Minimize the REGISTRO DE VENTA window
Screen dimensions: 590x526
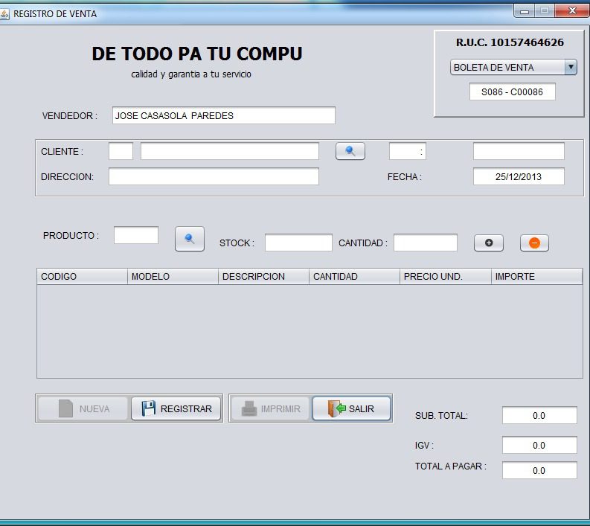pyautogui.click(x=524, y=11)
